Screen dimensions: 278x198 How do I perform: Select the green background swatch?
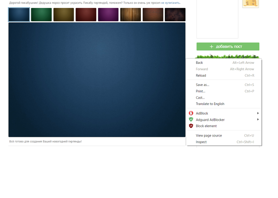click(x=41, y=15)
